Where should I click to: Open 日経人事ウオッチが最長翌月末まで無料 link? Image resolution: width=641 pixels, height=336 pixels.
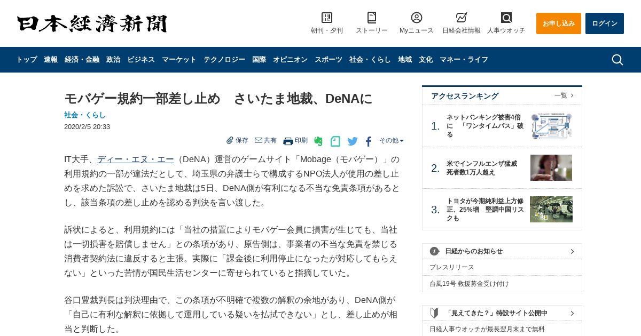coord(487,329)
